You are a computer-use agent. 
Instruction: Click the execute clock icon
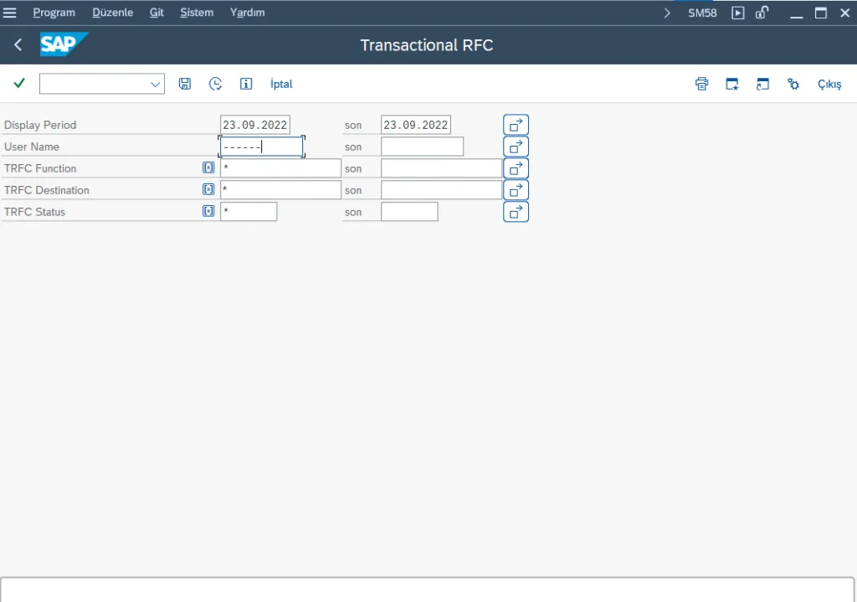(x=215, y=84)
